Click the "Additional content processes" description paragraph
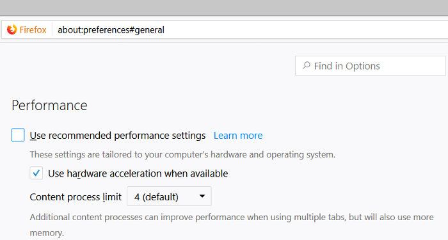Image resolution: width=448 pixels, height=240 pixels. [232, 225]
